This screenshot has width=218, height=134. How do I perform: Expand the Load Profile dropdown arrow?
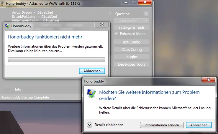pos(146,21)
